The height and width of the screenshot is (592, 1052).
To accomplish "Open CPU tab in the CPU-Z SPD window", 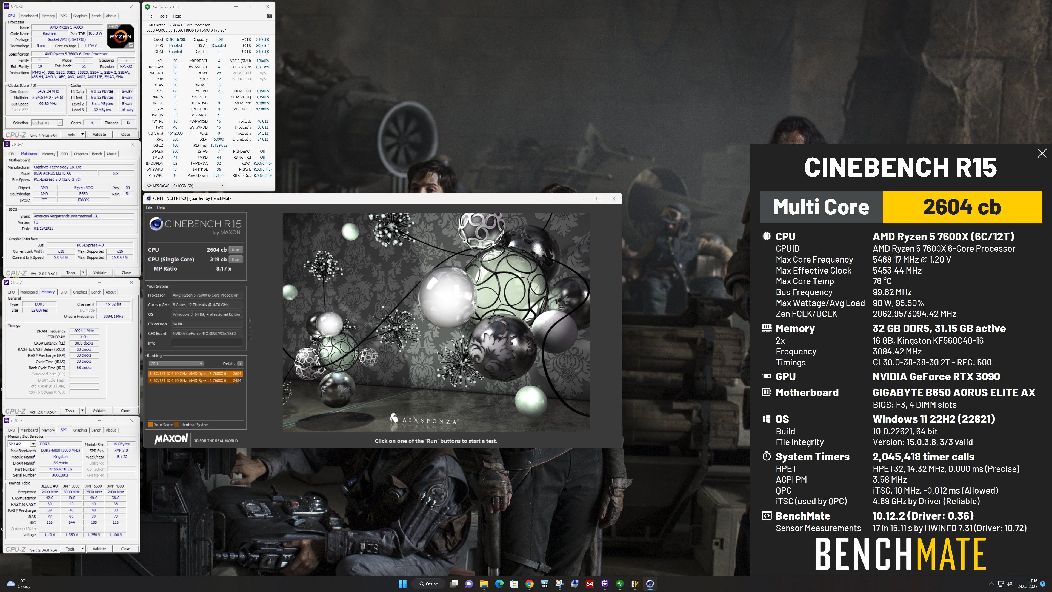I will (12, 430).
